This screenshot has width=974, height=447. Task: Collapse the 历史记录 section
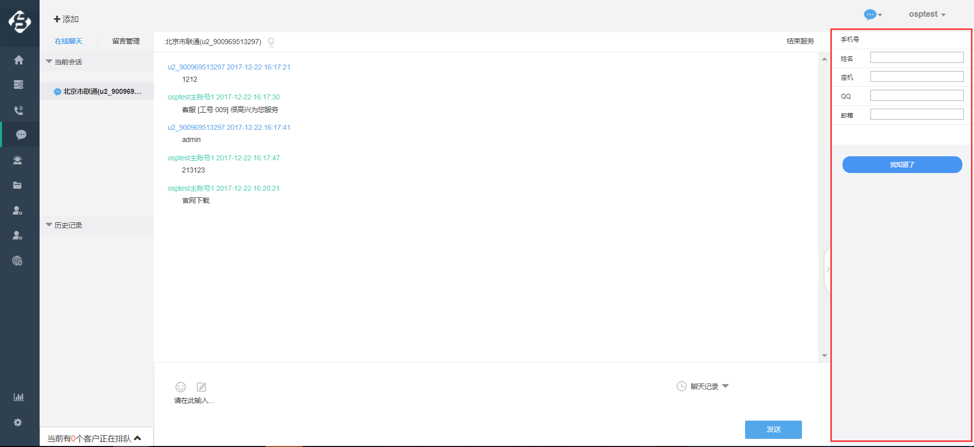pyautogui.click(x=49, y=225)
